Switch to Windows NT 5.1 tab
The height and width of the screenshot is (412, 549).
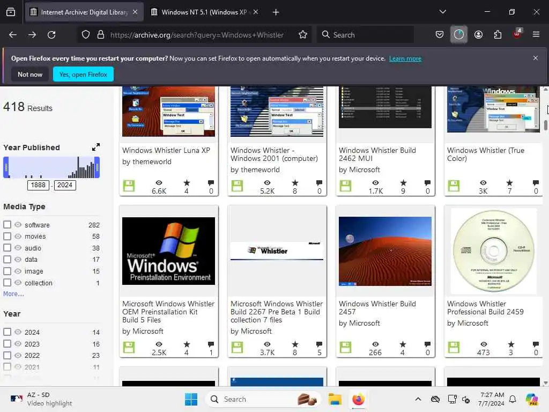204,12
